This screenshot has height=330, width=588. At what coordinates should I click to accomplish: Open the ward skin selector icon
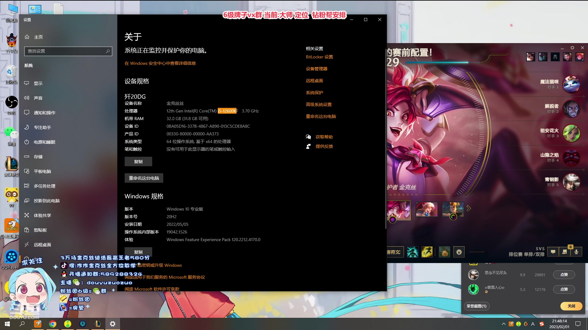[444, 252]
